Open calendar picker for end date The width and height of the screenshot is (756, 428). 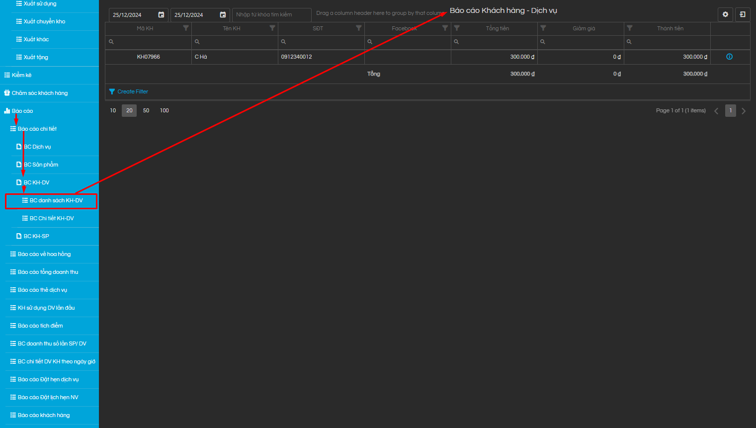click(x=223, y=15)
